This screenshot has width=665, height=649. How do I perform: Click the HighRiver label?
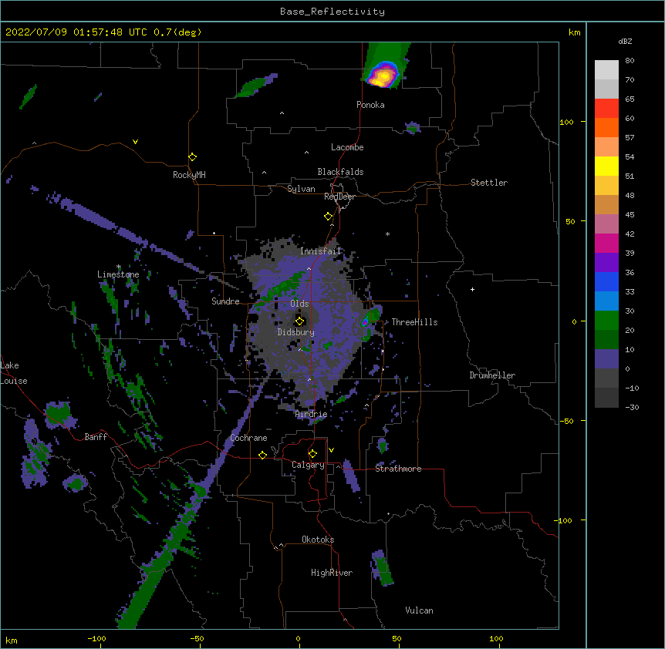[332, 573]
